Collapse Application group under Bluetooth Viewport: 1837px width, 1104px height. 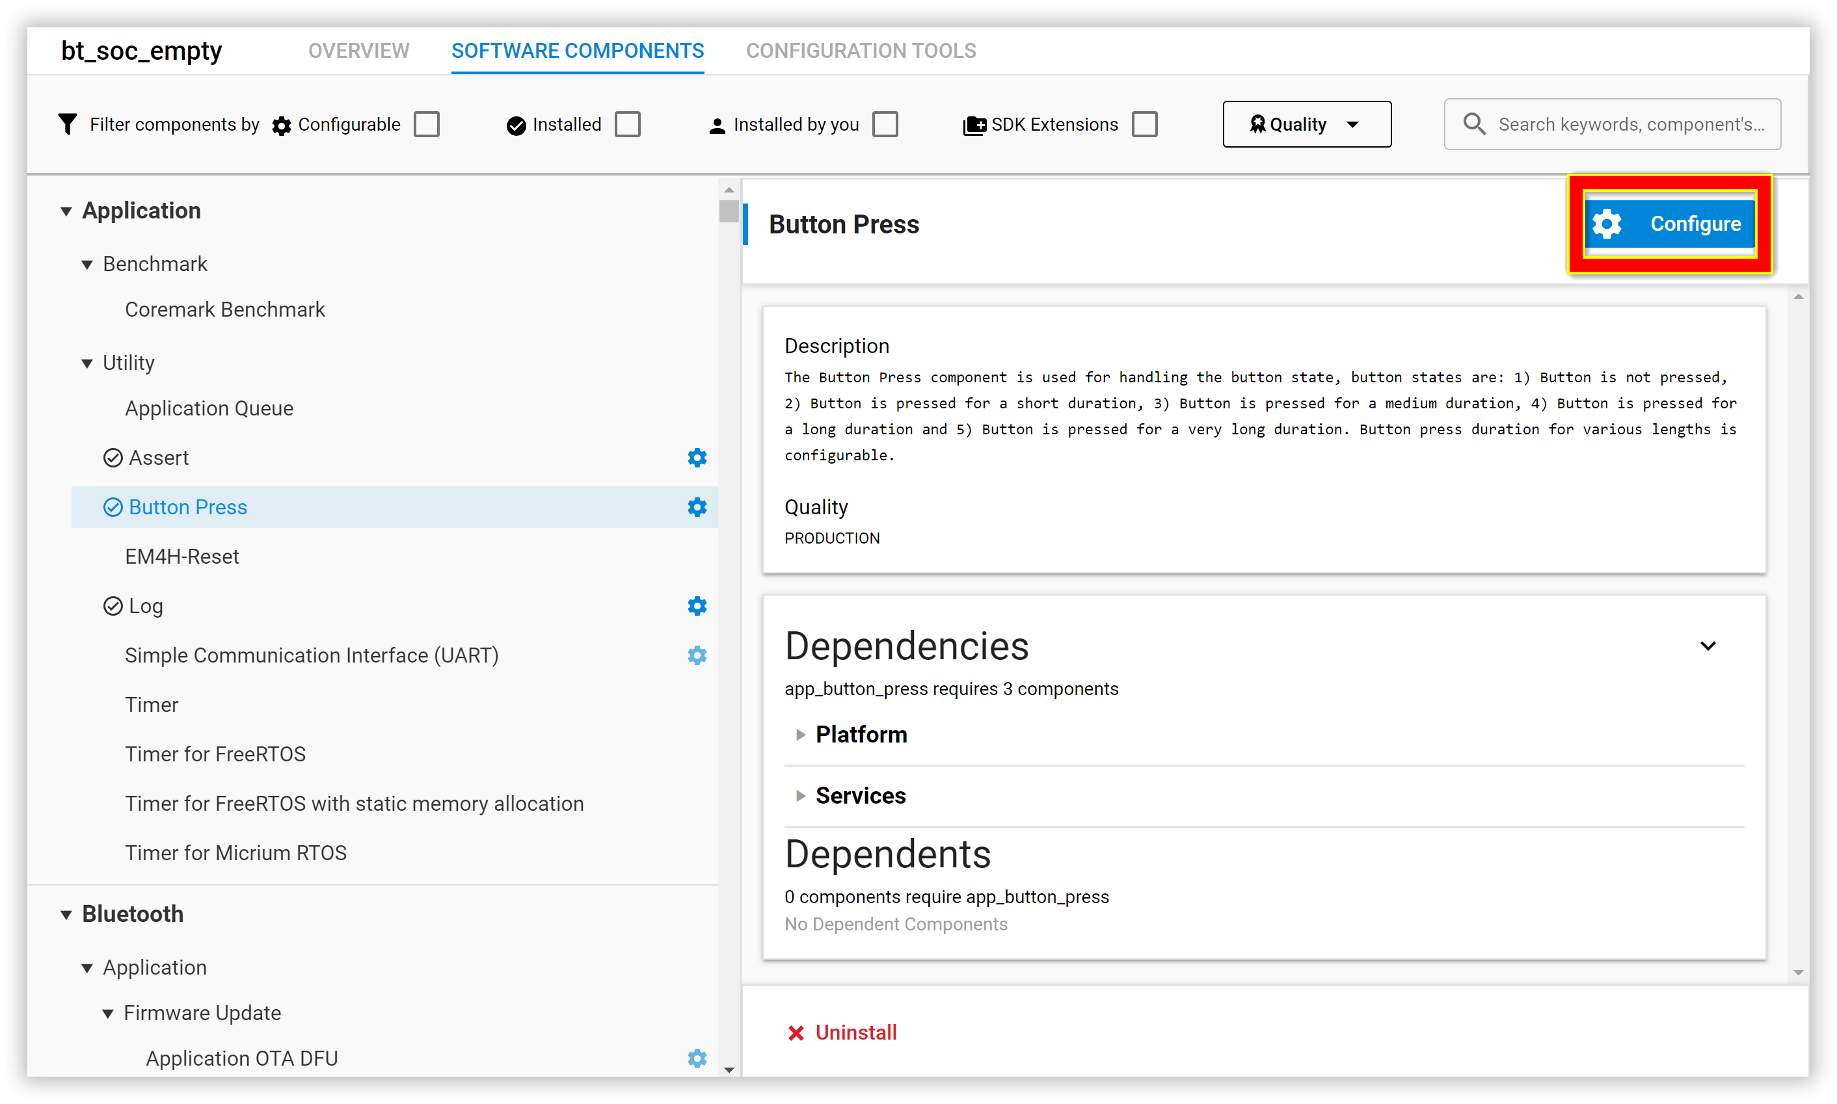(87, 969)
